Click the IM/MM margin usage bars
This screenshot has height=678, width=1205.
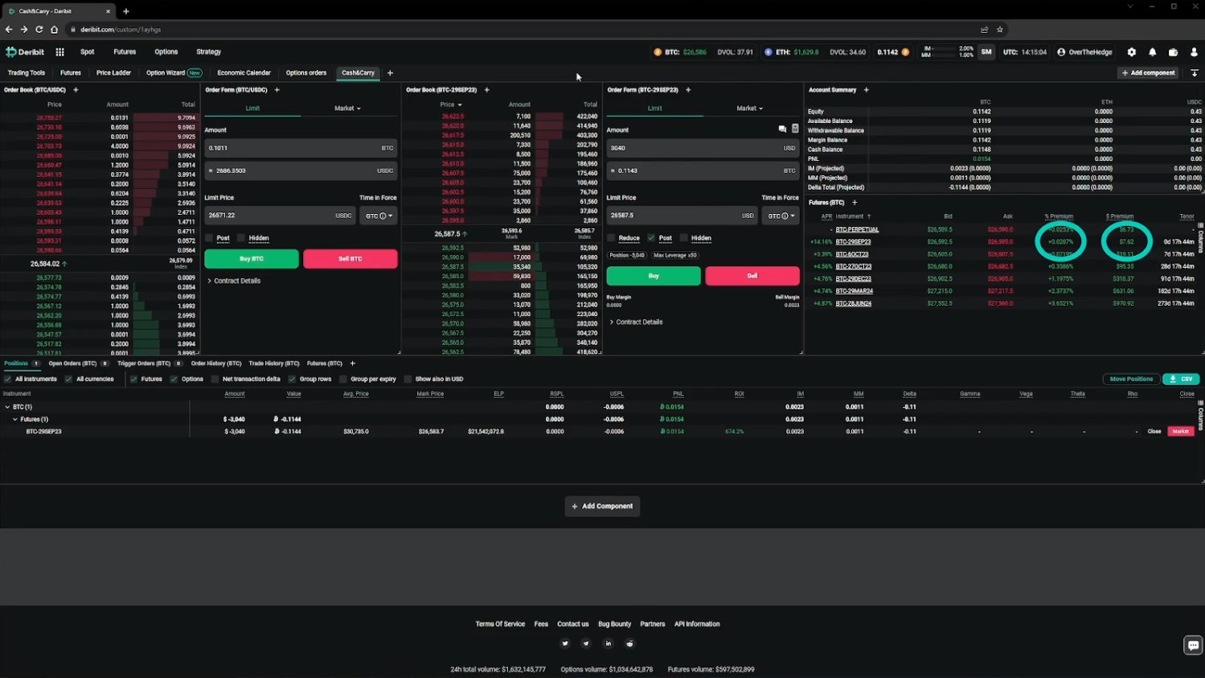click(948, 52)
